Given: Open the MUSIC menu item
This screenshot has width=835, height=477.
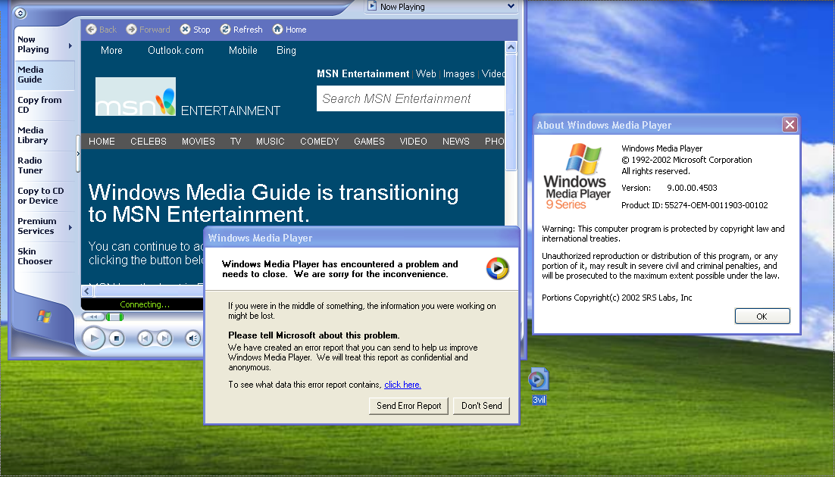Looking at the screenshot, I should pos(270,141).
